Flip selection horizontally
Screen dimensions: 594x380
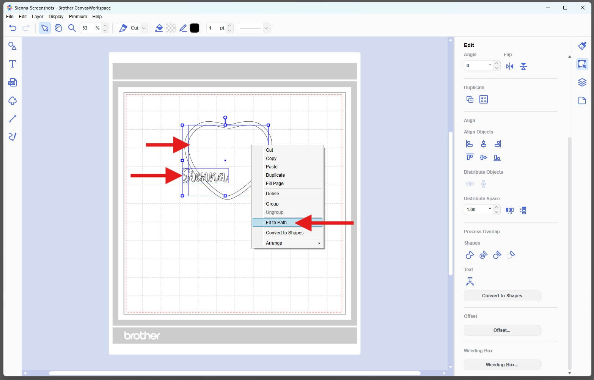click(x=510, y=66)
